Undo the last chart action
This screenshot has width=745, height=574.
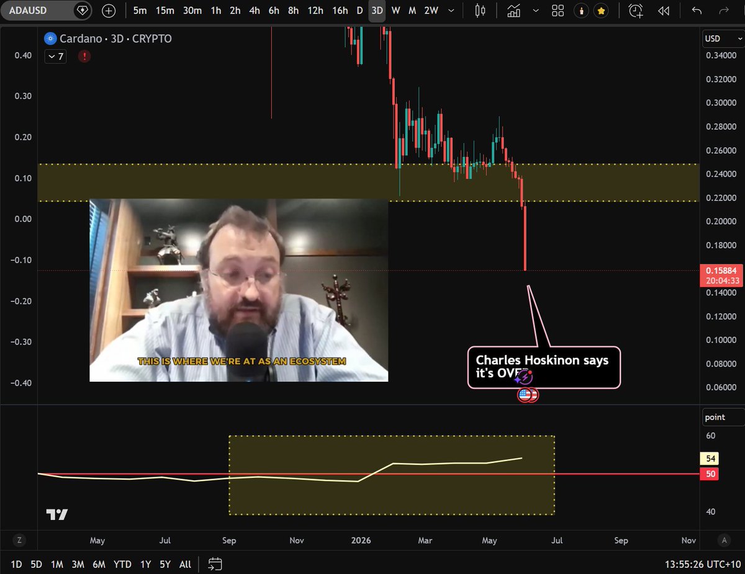coord(697,11)
